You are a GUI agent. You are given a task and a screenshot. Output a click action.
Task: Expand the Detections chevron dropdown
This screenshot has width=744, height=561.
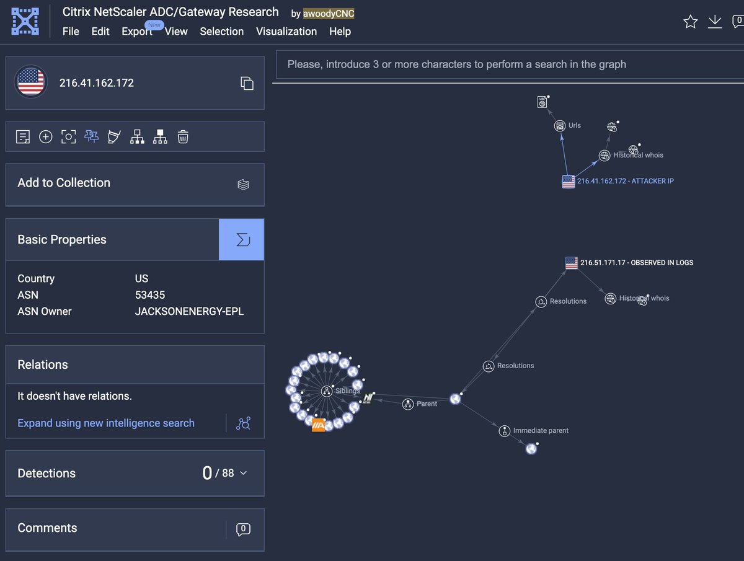click(x=243, y=473)
